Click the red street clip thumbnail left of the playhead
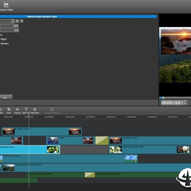The height and width of the screenshot is (191, 191). click(x=16, y=141)
